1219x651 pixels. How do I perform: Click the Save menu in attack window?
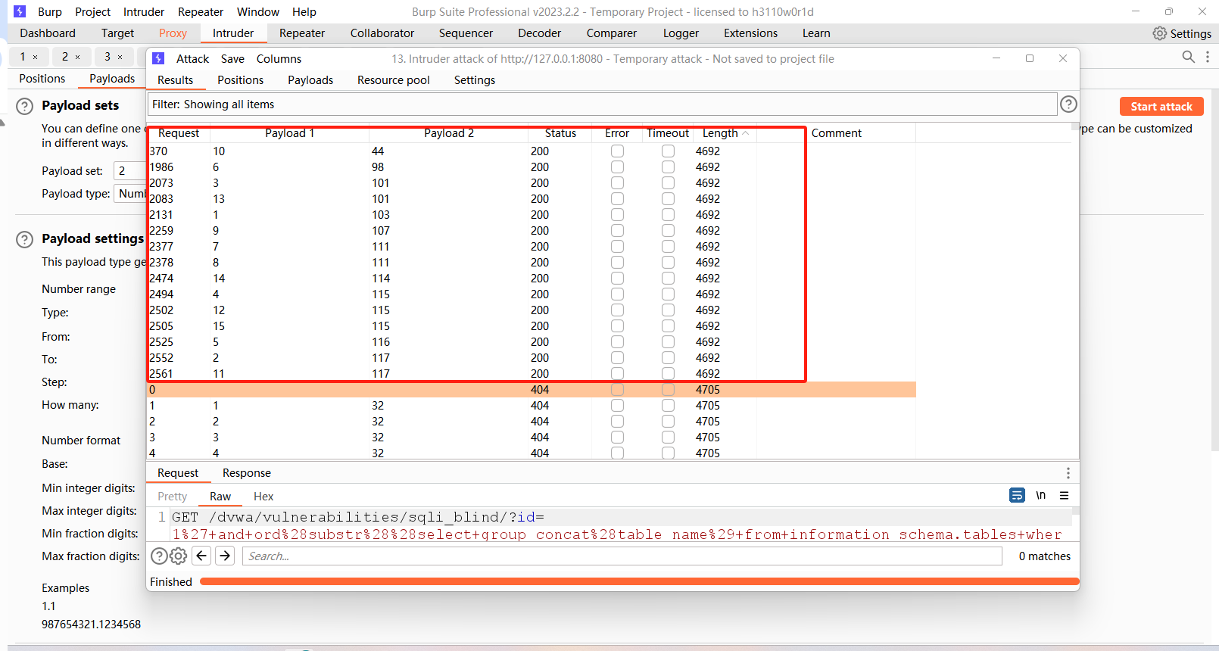tap(232, 59)
